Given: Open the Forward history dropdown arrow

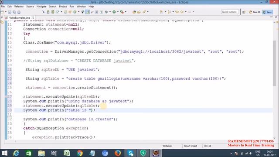Looking at the screenshot, I should pyautogui.click(x=194, y=12).
